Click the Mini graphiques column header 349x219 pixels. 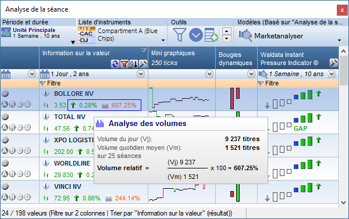point(181,58)
